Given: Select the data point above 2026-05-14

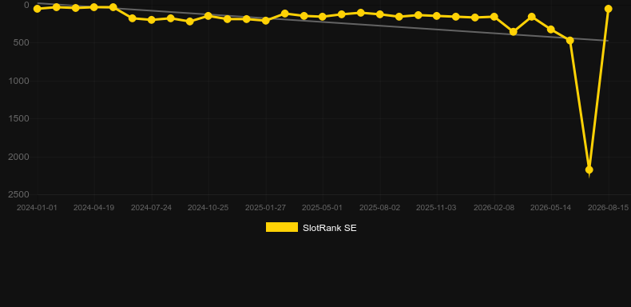Looking at the screenshot, I should coord(551,30).
